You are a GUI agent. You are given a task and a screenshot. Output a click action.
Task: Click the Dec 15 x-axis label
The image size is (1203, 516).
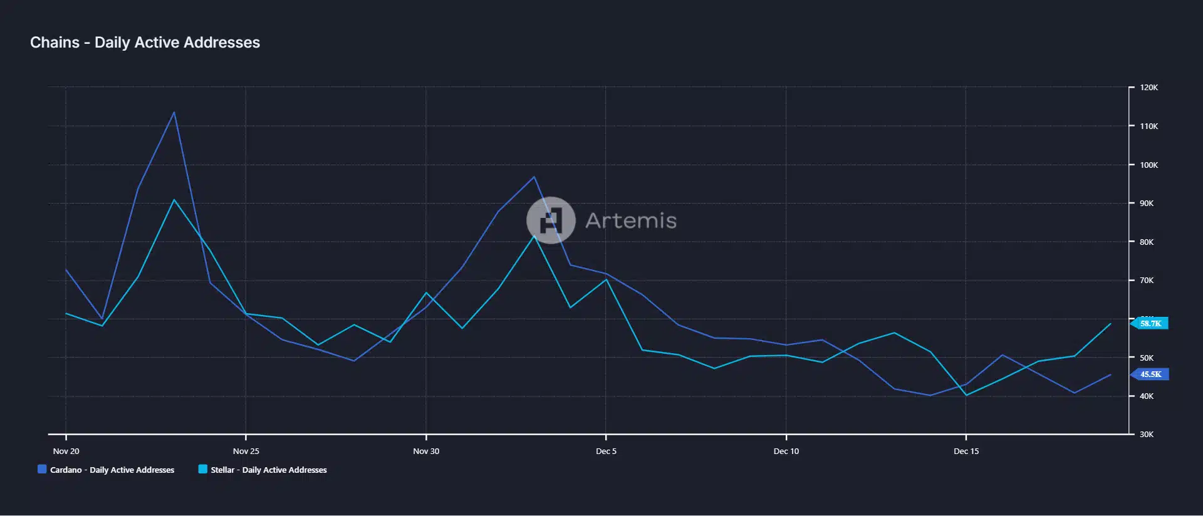966,451
